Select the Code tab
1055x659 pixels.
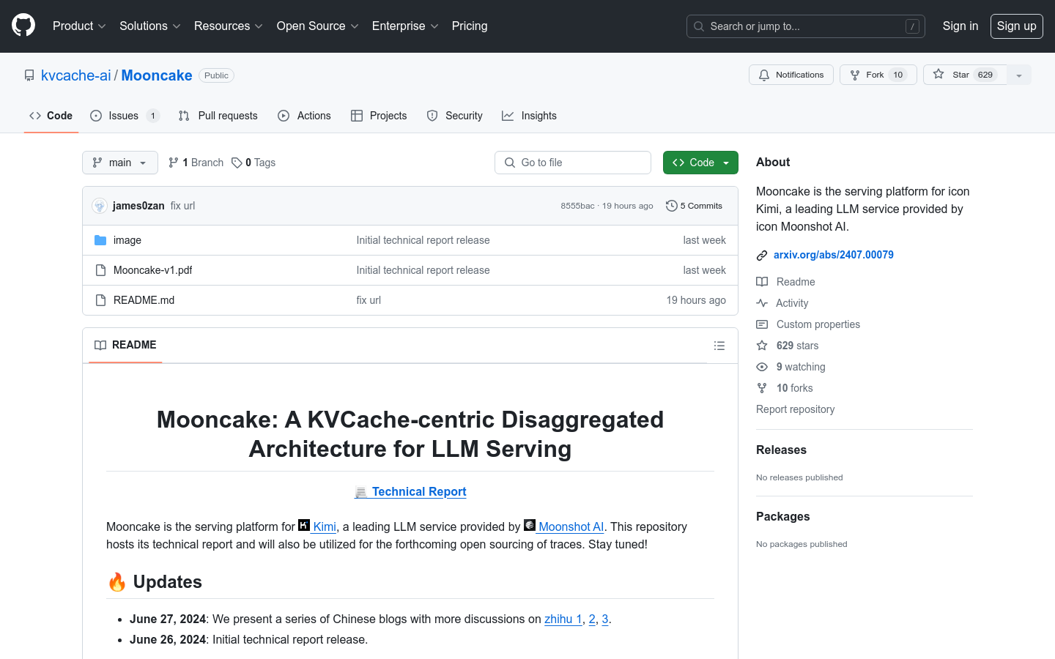51,116
